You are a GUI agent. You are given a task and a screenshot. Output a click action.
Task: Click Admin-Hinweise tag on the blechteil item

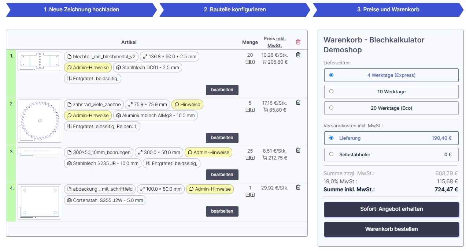pos(88,67)
